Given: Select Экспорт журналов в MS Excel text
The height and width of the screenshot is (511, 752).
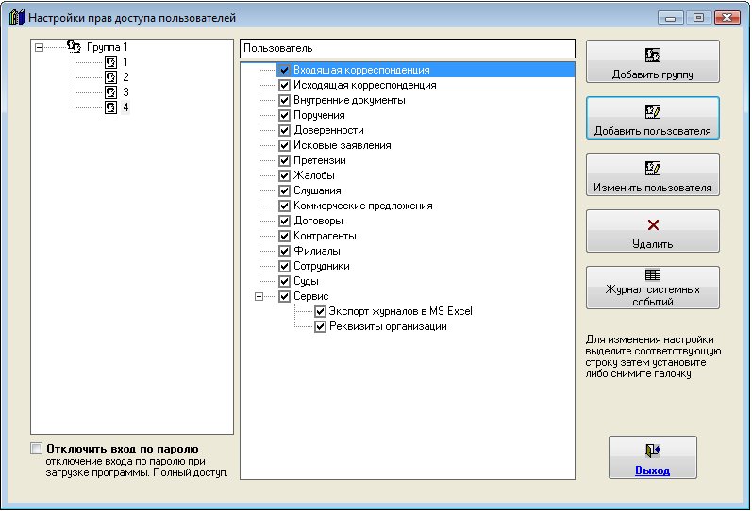Looking at the screenshot, I should 400,311.
